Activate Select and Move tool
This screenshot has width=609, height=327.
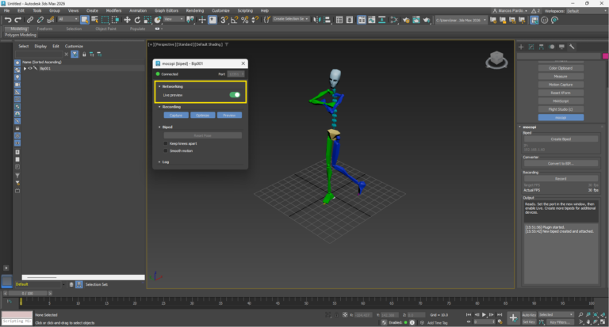127,19
